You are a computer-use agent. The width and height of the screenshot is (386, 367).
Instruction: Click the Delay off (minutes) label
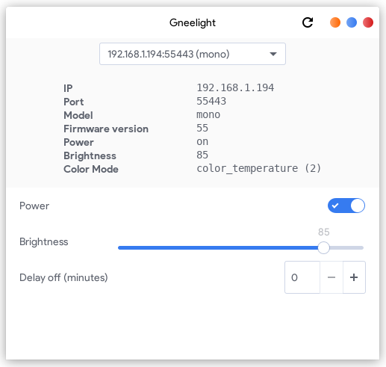tap(63, 277)
